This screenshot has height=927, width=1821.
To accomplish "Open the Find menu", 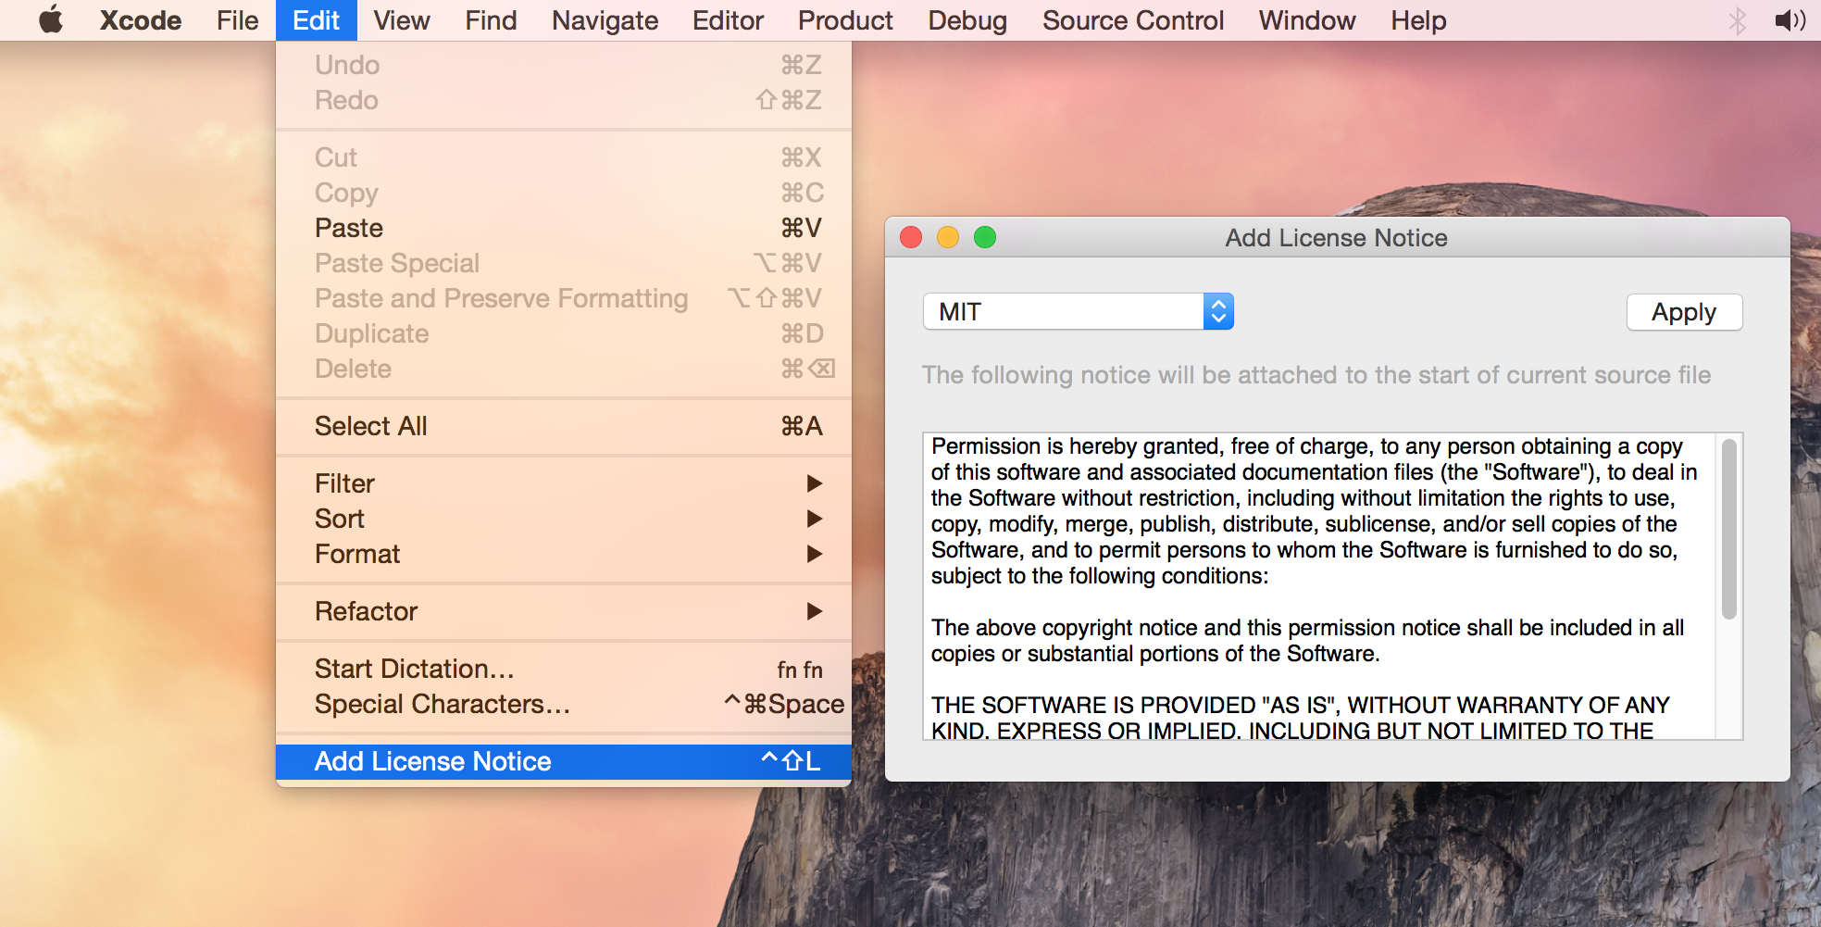I will (x=491, y=20).
